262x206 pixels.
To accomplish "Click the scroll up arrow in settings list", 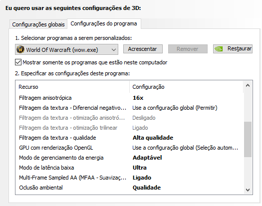I will coord(248,86).
